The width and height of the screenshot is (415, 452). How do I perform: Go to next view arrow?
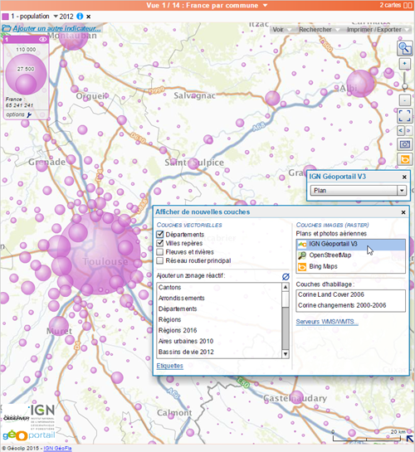pos(408,130)
